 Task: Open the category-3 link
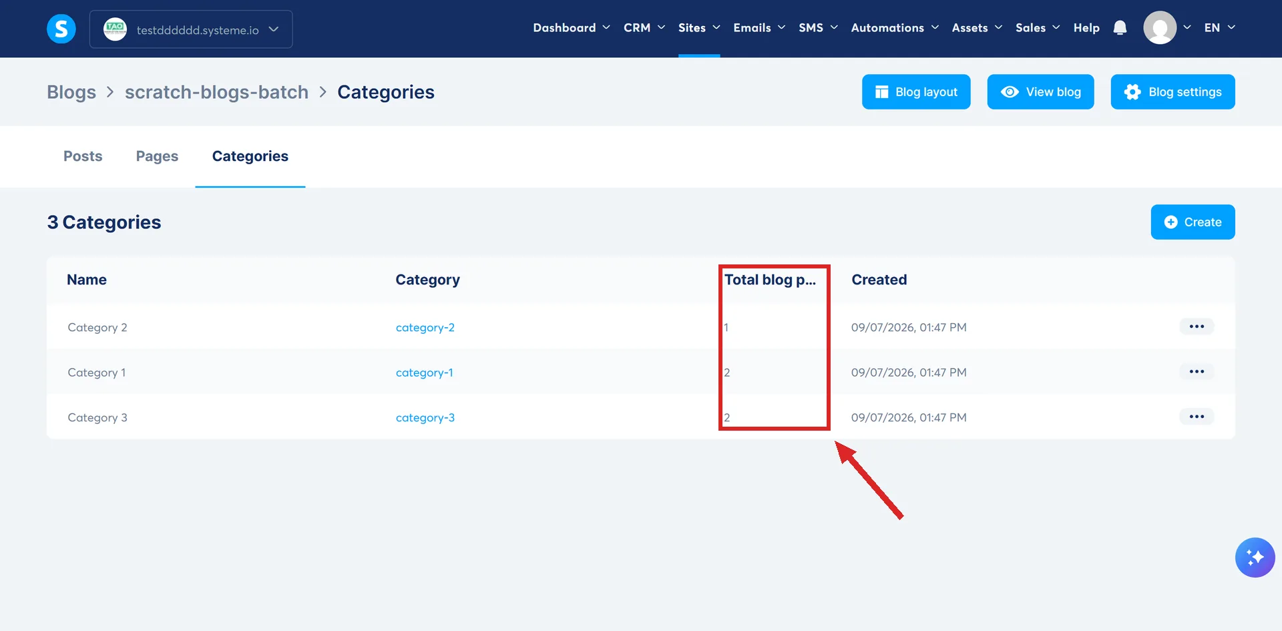click(x=425, y=417)
